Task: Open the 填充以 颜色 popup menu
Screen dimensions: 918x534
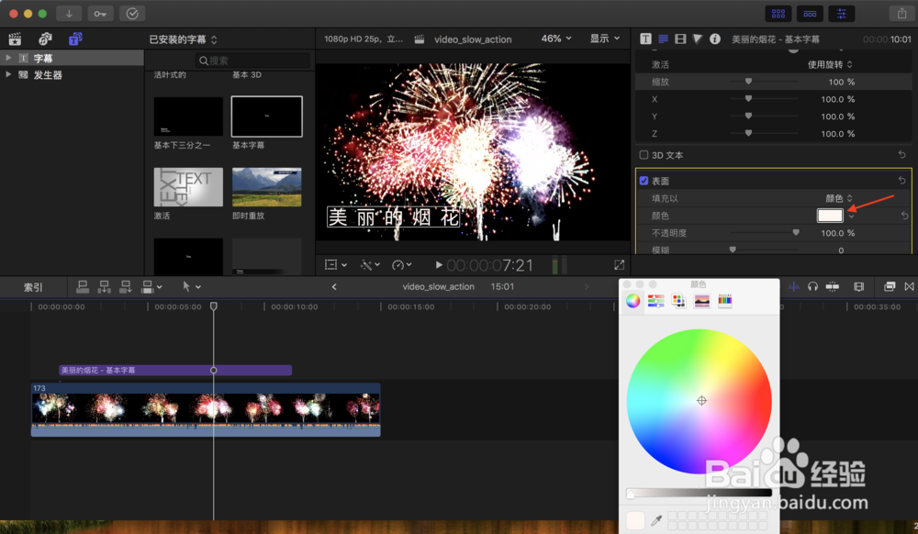Action: [x=839, y=198]
